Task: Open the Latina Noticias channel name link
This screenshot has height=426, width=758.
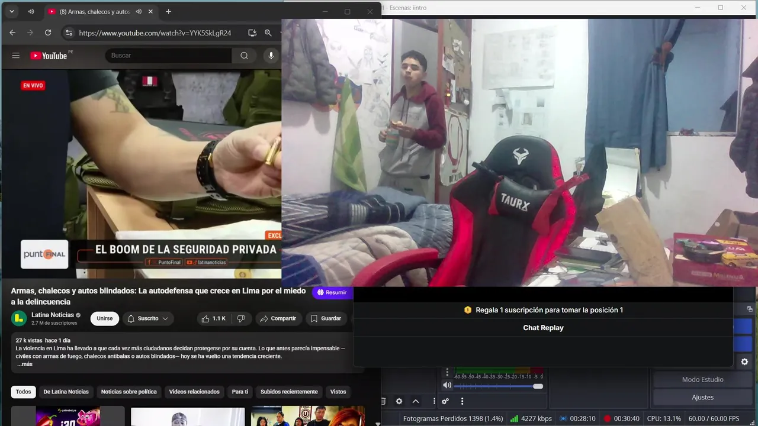Action: (x=53, y=315)
